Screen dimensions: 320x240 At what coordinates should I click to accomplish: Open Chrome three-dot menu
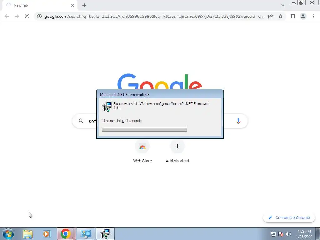point(313,16)
